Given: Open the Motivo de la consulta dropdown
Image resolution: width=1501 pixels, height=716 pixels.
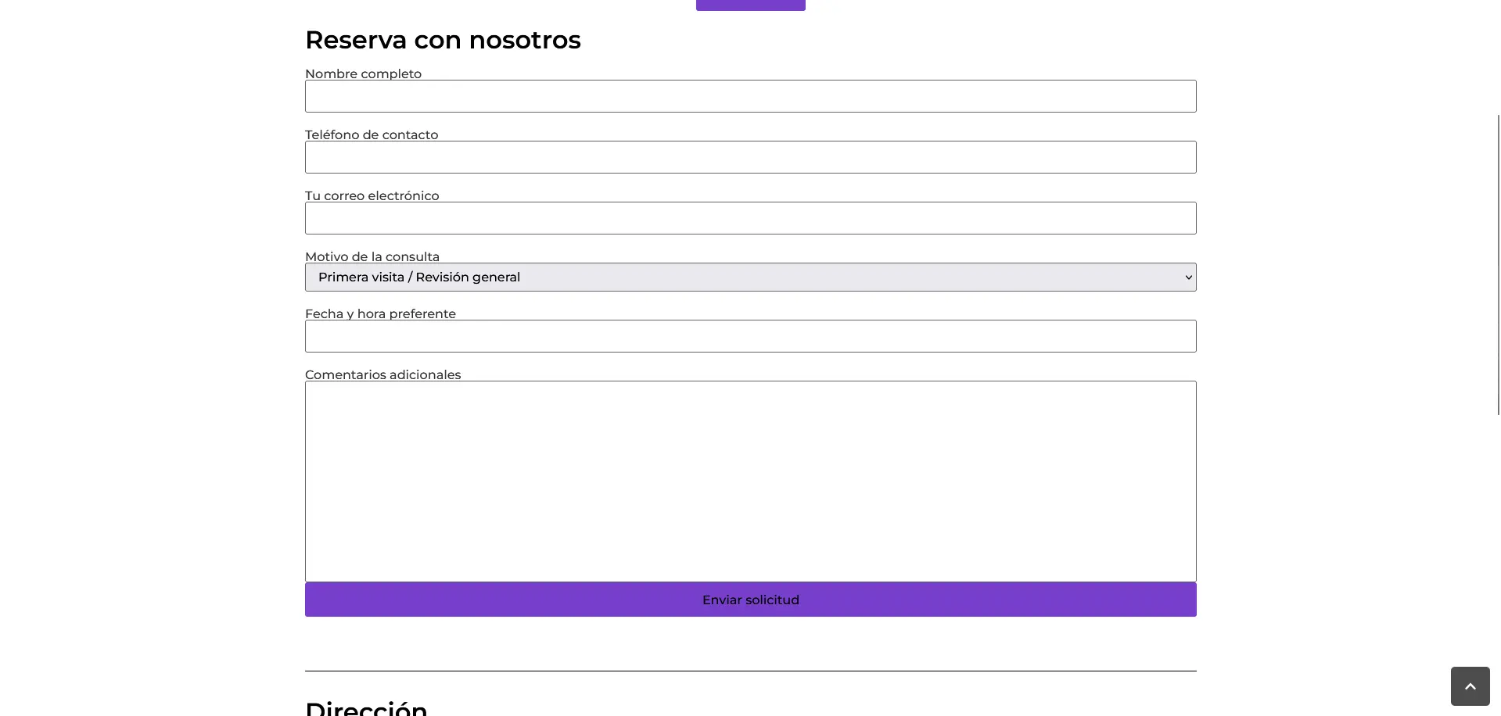Looking at the screenshot, I should 750,277.
